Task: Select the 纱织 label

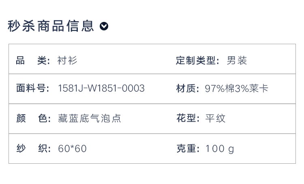Action: tap(33, 148)
